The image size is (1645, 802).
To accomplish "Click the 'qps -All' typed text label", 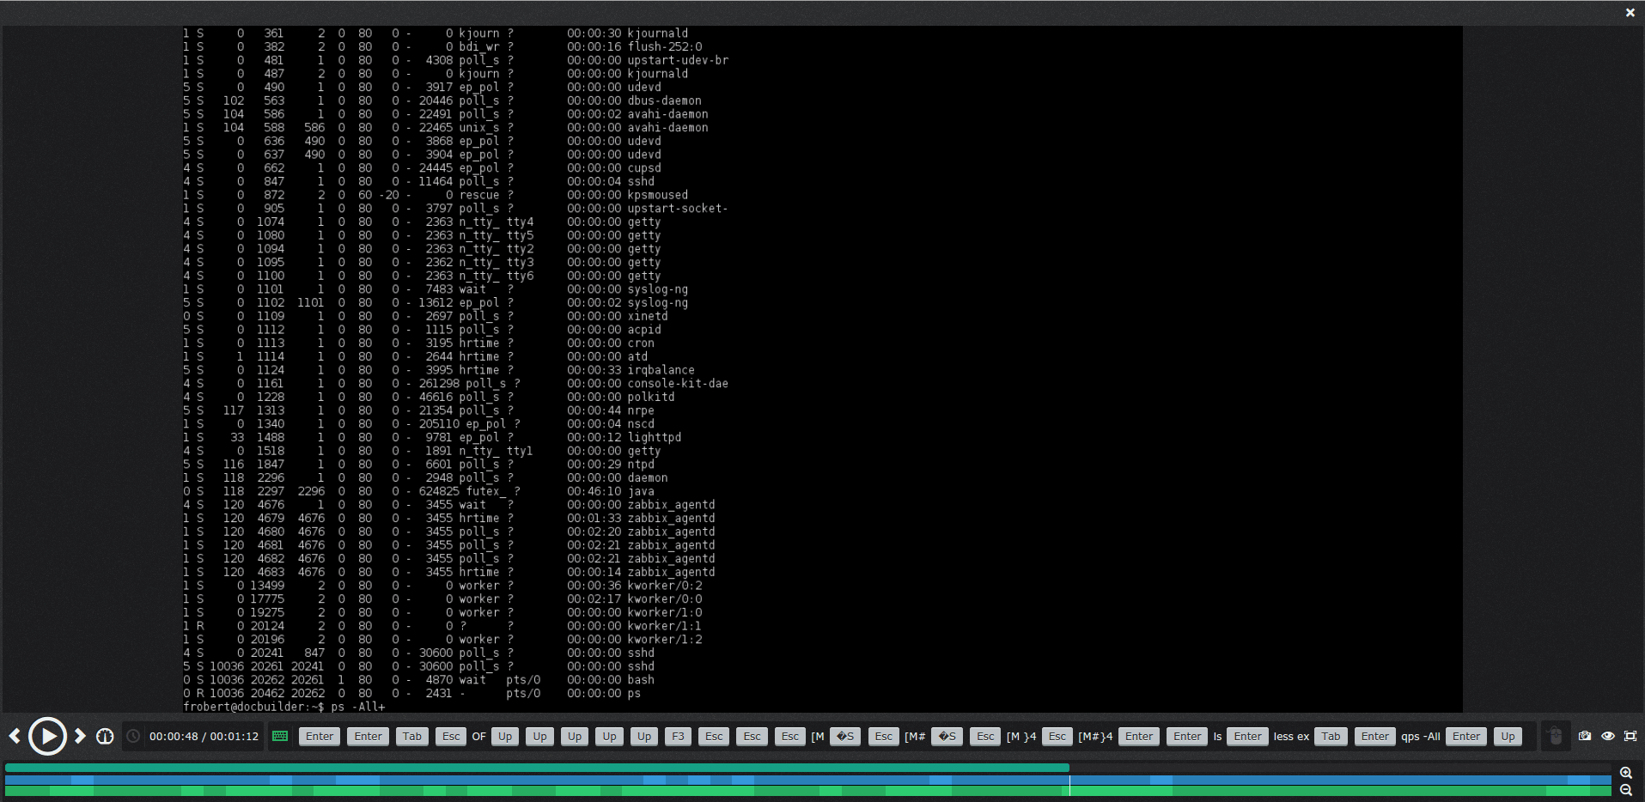I will pos(1421,736).
